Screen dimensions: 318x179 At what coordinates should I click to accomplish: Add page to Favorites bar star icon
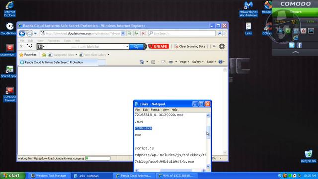pos(44,55)
